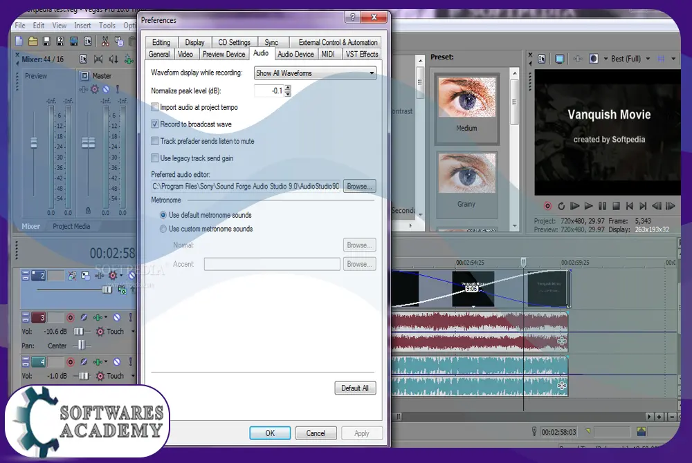Click the Render As waveform icon in toolbar
The width and height of the screenshot is (692, 463).
74,41
